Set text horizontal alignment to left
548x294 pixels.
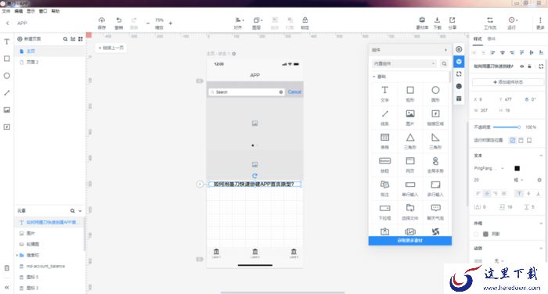(478, 193)
